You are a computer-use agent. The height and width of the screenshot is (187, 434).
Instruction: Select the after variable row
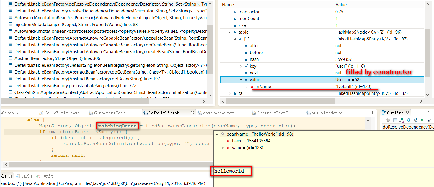tap(322, 45)
